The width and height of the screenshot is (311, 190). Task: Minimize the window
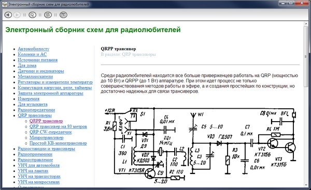[x=283, y=3]
